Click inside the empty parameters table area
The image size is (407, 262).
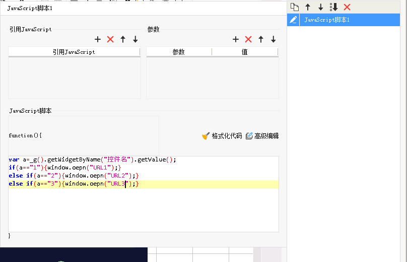213,78
